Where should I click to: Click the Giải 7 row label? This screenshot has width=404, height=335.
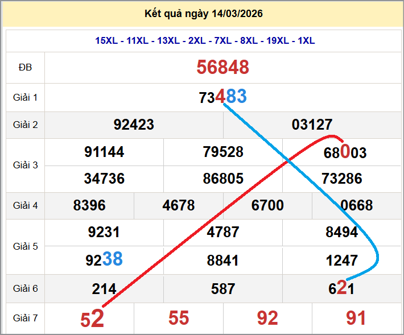pyautogui.click(x=25, y=319)
